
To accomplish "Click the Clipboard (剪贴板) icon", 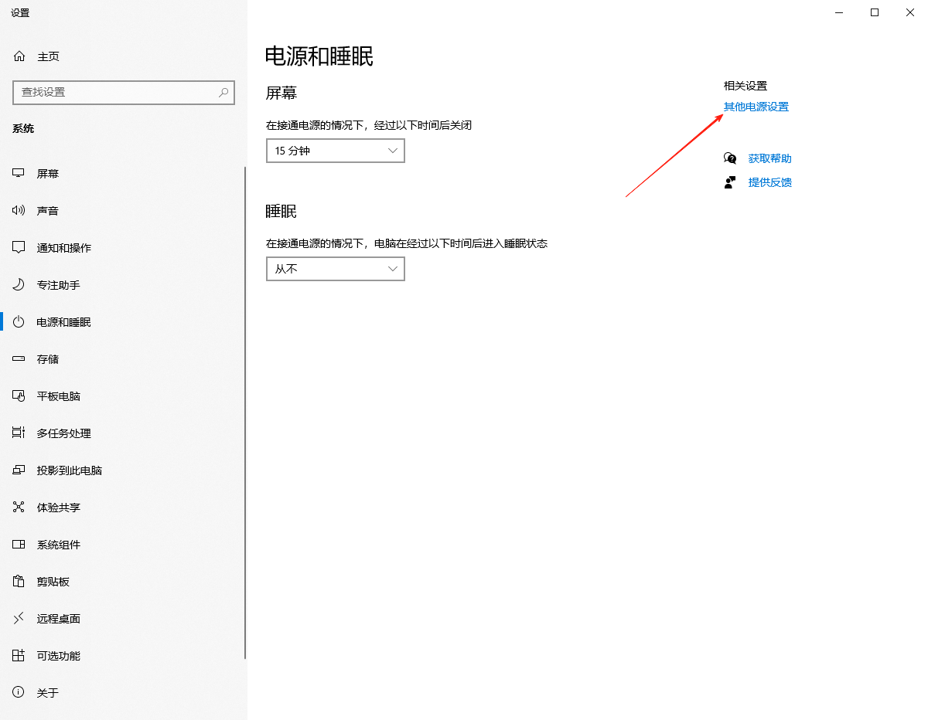I will tap(19, 582).
